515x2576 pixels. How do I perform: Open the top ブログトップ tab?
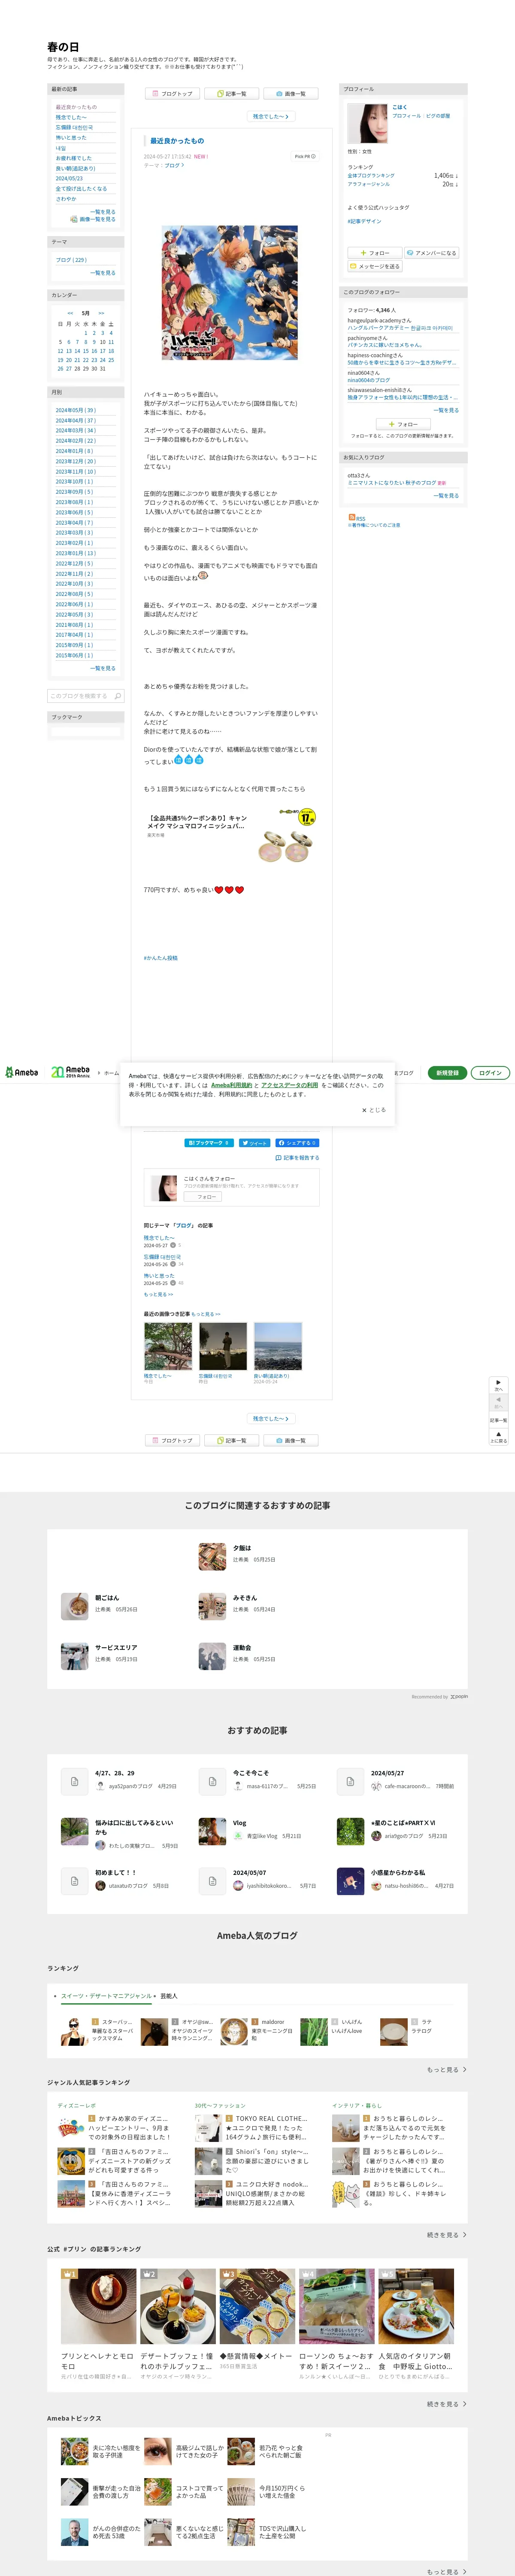pyautogui.click(x=172, y=93)
